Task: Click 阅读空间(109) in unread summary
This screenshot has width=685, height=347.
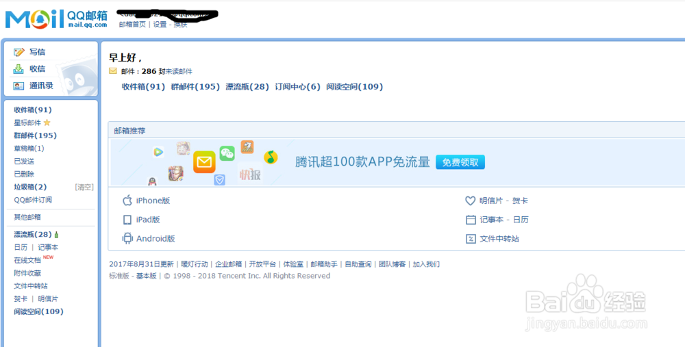Action: pos(355,87)
